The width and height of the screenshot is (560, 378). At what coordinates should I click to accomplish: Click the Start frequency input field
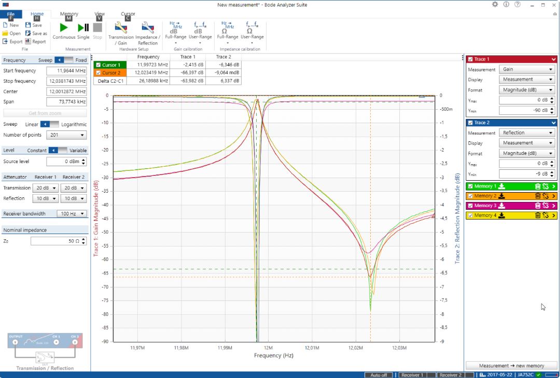coord(66,71)
